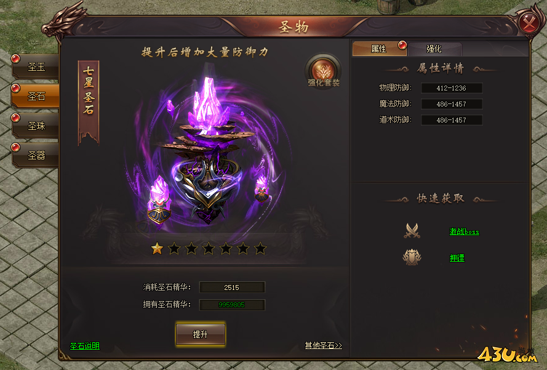Select the 圣珠 side category
This screenshot has width=547, height=370.
[36, 126]
